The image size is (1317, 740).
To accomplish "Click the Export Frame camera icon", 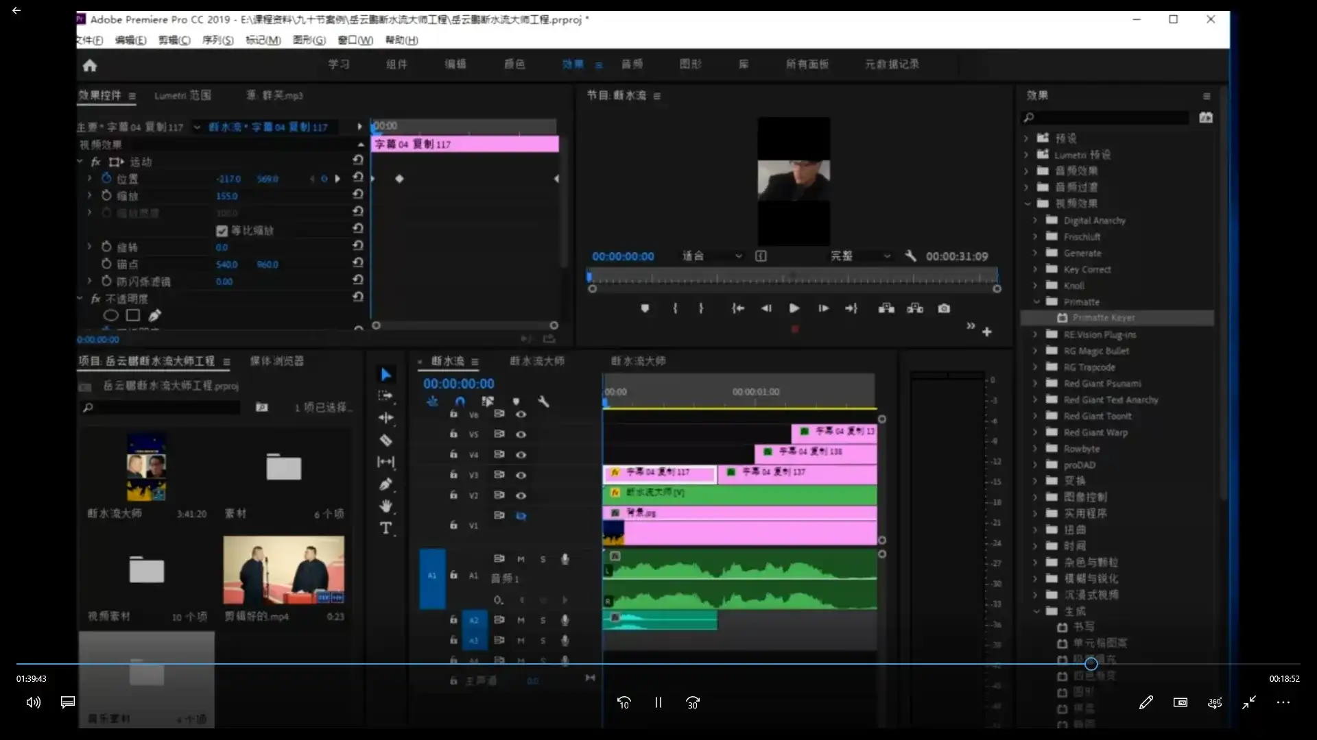I will pyautogui.click(x=944, y=308).
